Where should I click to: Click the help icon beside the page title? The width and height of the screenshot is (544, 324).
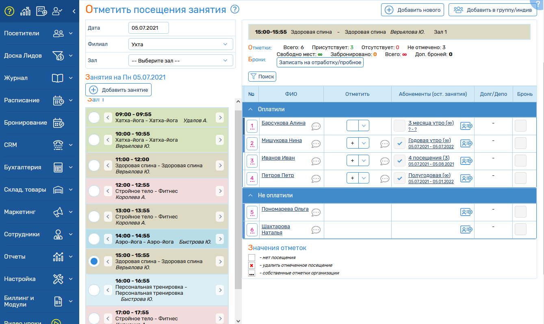click(x=235, y=9)
